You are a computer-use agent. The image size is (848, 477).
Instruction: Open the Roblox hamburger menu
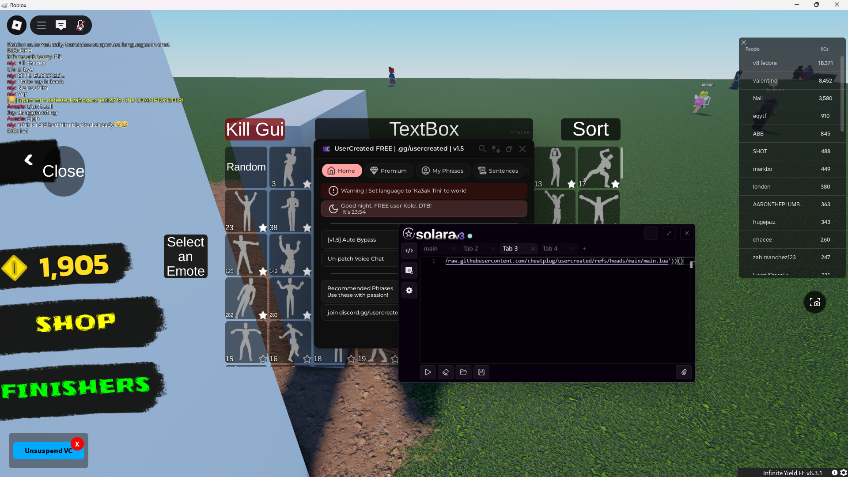[42, 25]
